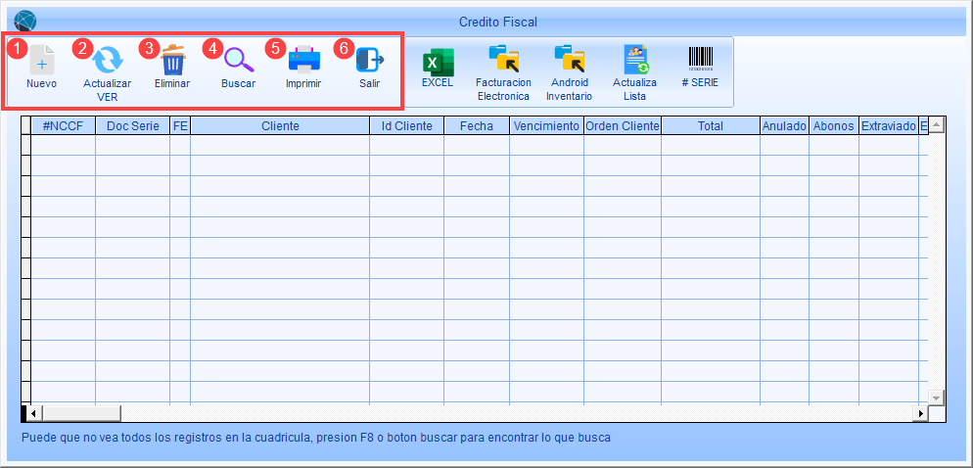Viewport: 973px width, 468px height.
Task: Click the horizontal scrollbar right arrow
Action: tap(921, 413)
